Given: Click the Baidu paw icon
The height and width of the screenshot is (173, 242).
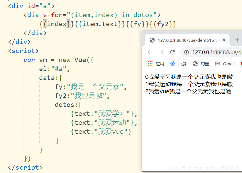Looking at the screenshot, I should (x=173, y=64).
